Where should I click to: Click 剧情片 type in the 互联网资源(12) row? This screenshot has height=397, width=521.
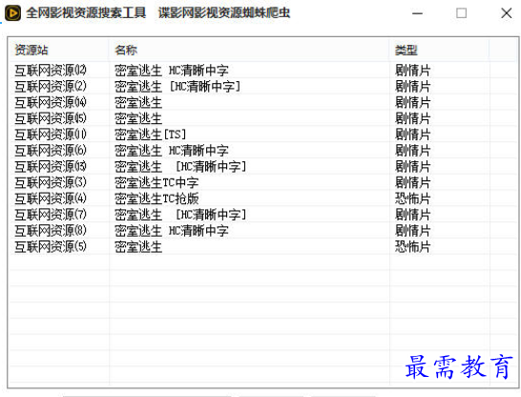point(412,71)
